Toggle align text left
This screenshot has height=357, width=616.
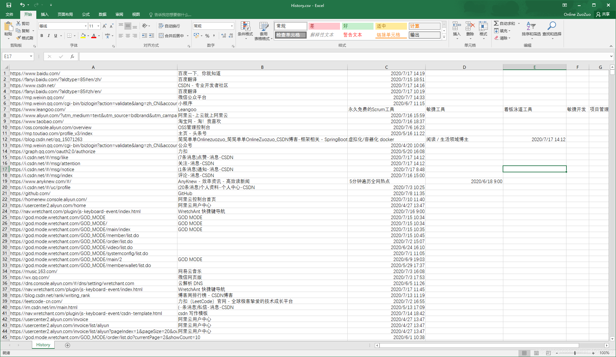pyautogui.click(x=121, y=36)
